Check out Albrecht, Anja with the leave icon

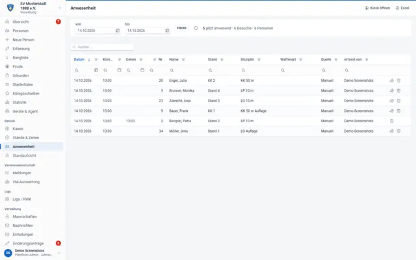(391, 101)
